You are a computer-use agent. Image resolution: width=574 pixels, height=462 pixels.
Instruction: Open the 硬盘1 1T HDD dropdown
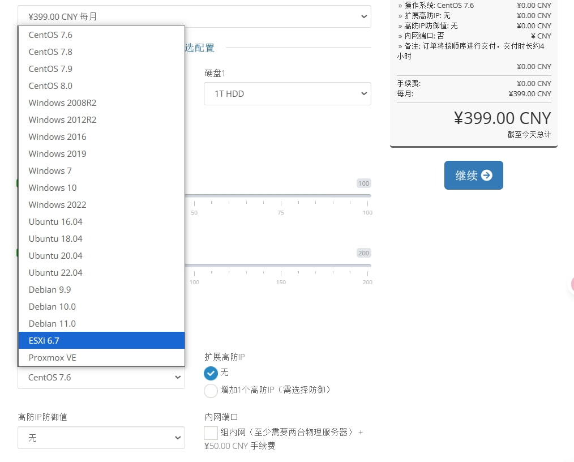288,94
